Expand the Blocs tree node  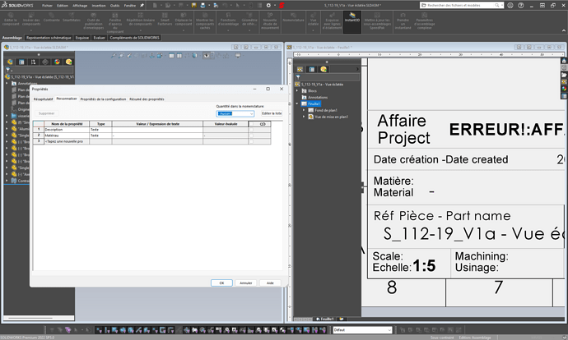(x=298, y=91)
